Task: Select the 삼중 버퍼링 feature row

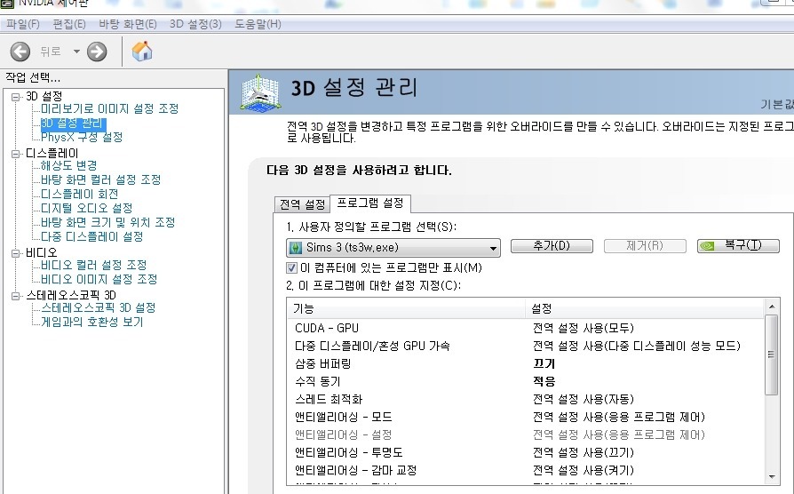Action: 526,363
